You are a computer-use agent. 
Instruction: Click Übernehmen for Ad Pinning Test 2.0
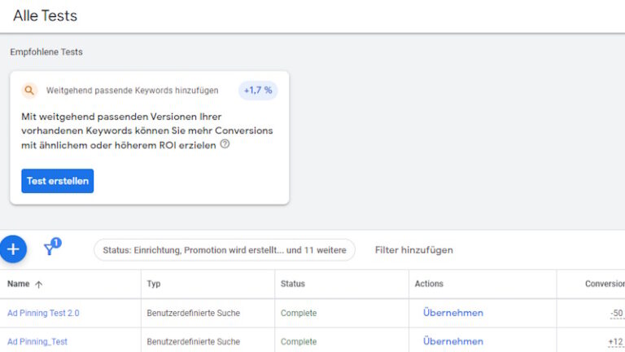452,313
